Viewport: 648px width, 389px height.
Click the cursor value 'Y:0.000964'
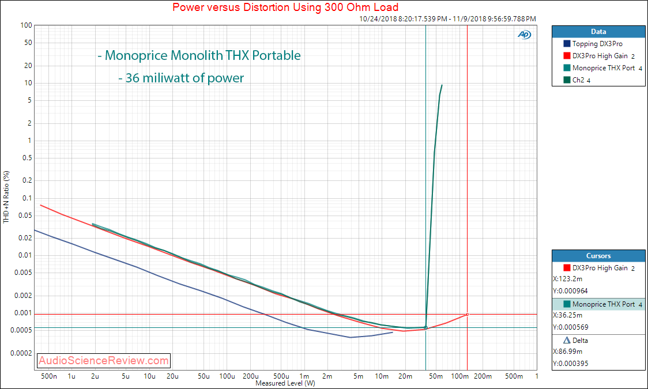point(570,291)
